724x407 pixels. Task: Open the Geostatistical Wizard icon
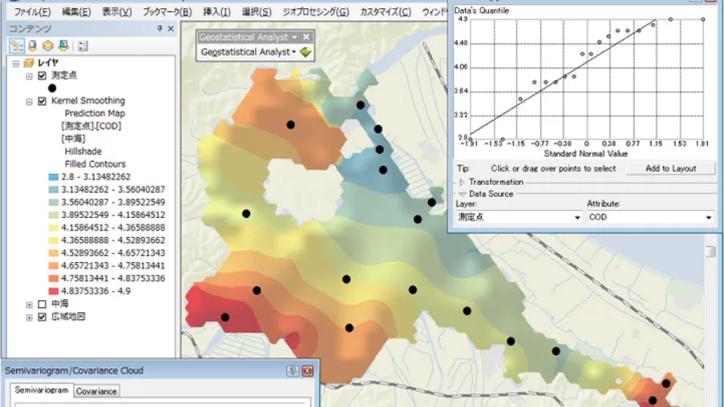[306, 52]
